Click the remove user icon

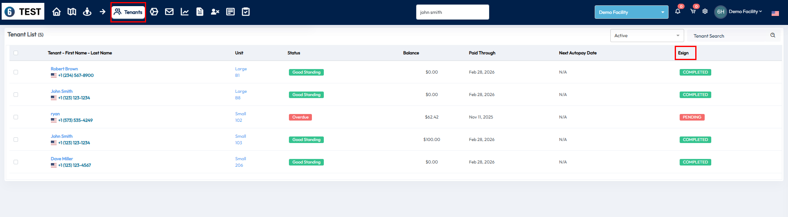click(215, 12)
